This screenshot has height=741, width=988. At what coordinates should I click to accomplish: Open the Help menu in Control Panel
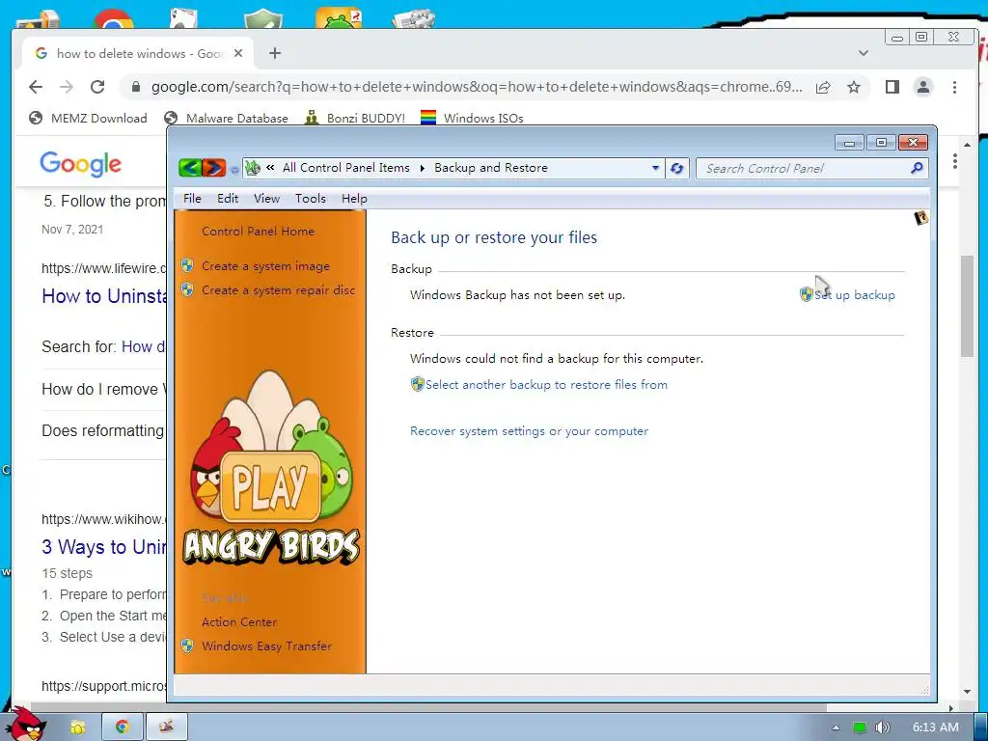point(354,199)
